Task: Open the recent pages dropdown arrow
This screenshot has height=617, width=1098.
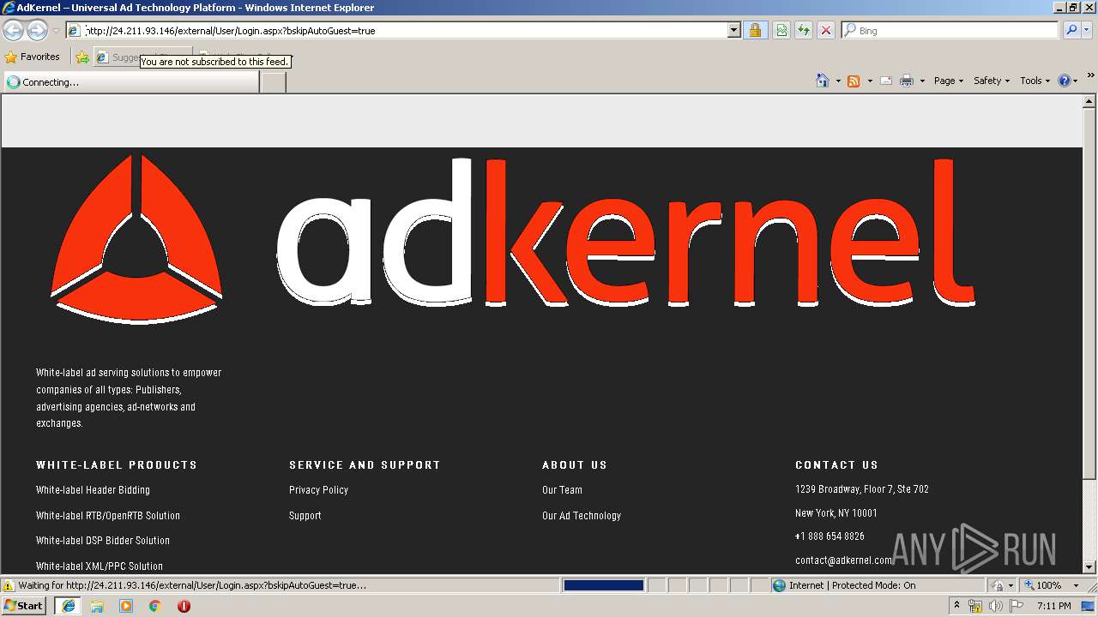Action: coord(56,31)
